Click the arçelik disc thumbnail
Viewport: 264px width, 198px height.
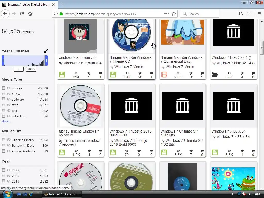pos(81,176)
